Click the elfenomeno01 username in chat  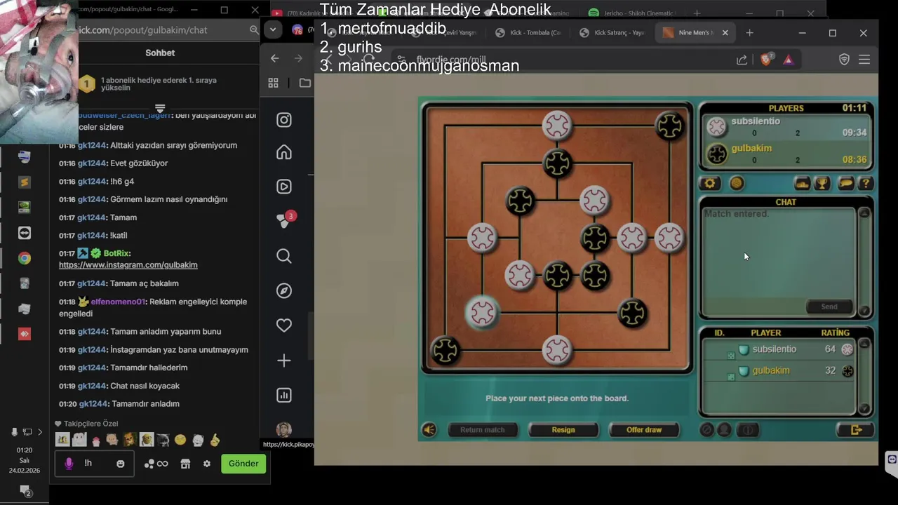(118, 302)
